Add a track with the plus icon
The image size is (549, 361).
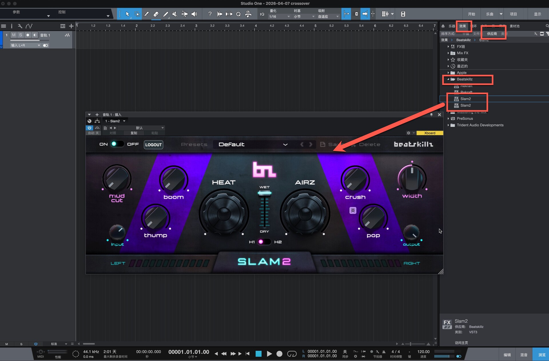pyautogui.click(x=71, y=26)
